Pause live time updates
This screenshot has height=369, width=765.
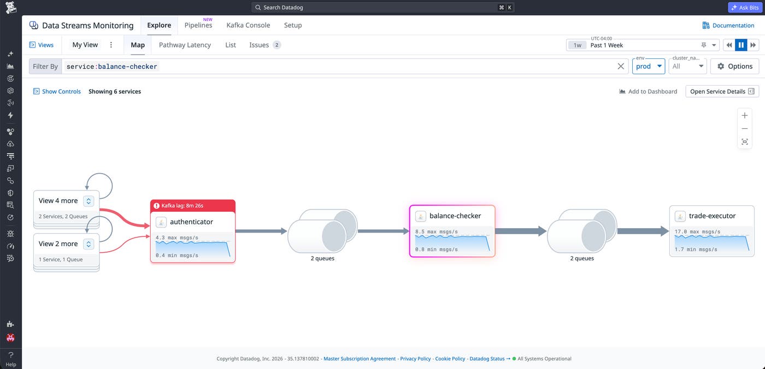(x=741, y=45)
